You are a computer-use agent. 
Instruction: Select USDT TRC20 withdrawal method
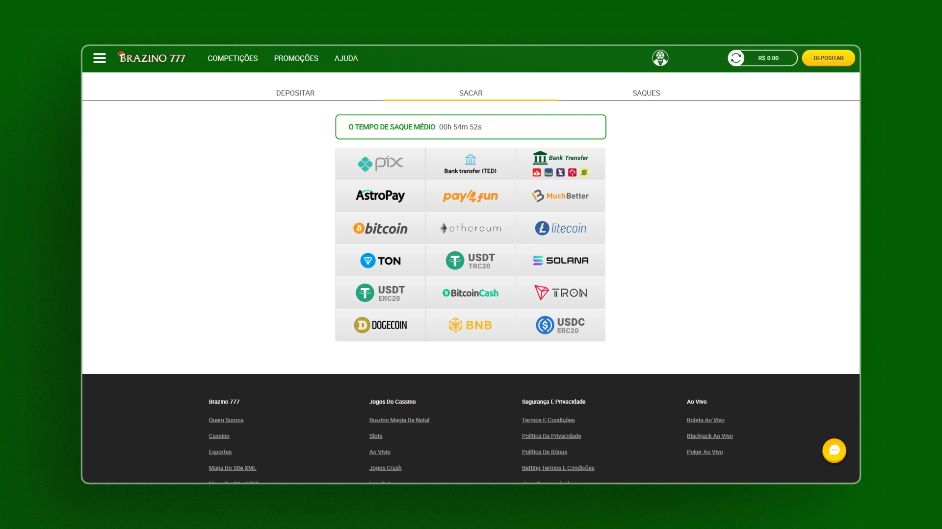click(x=471, y=261)
